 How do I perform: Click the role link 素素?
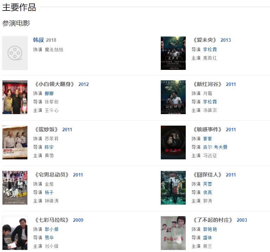[208, 139]
